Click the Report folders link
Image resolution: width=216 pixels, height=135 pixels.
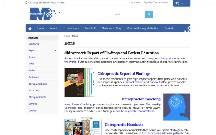click(134, 82)
